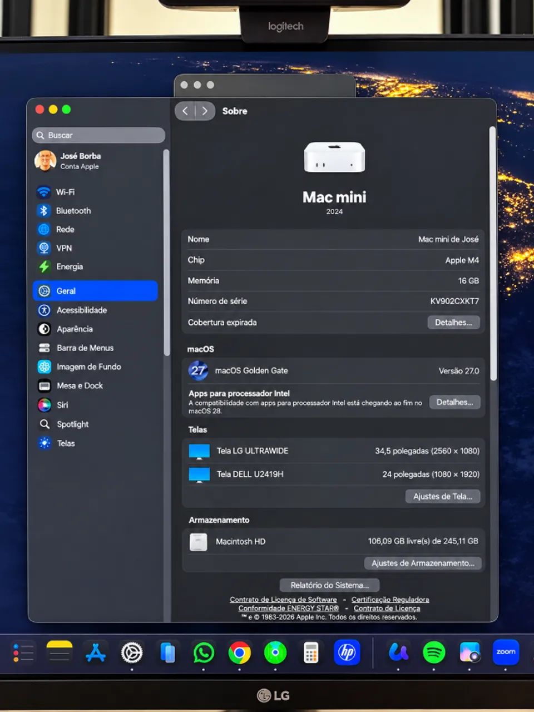Select the name value Mac mini de José
534x712 pixels.
[x=448, y=239]
